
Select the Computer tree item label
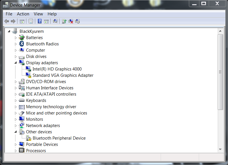tap(36, 50)
